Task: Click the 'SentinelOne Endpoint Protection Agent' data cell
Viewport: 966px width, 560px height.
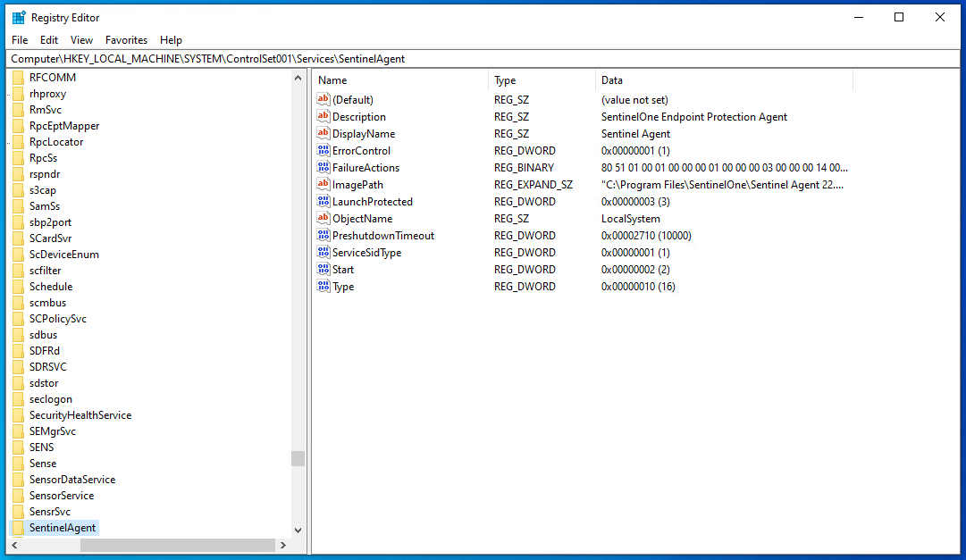Action: [694, 116]
